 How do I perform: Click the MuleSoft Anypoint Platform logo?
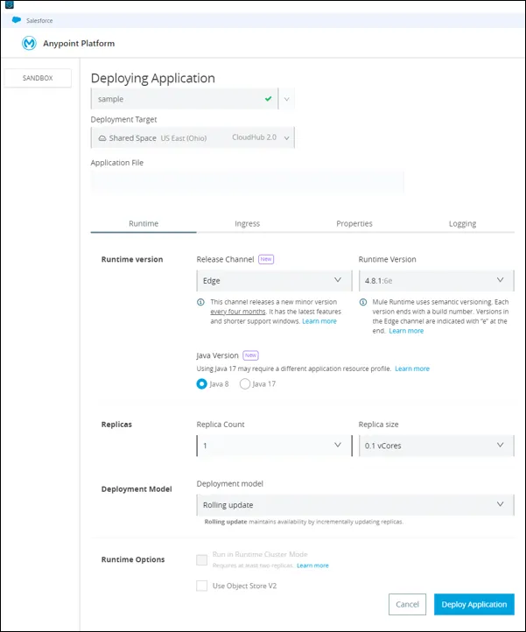point(29,43)
